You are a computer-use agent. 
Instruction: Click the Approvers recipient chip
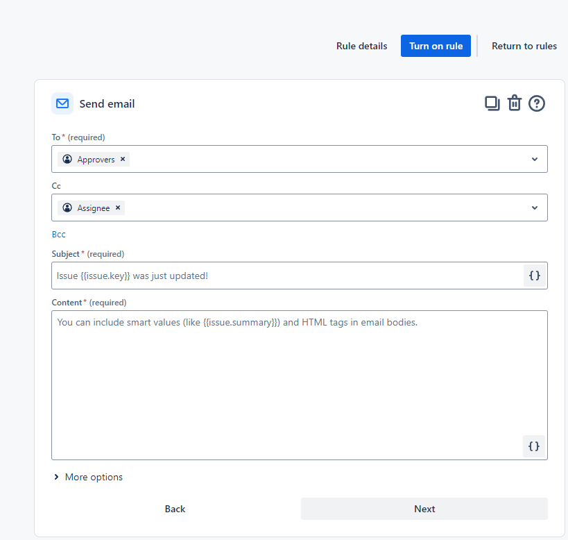point(94,159)
